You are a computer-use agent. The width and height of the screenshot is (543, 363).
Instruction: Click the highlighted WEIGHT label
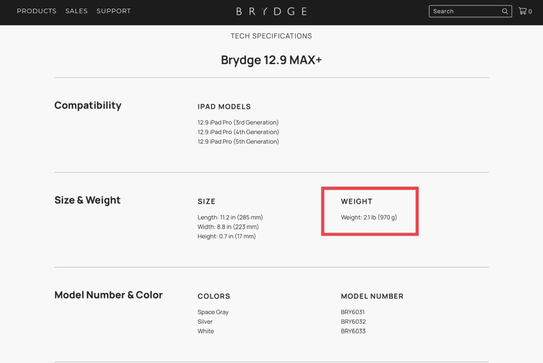click(357, 202)
